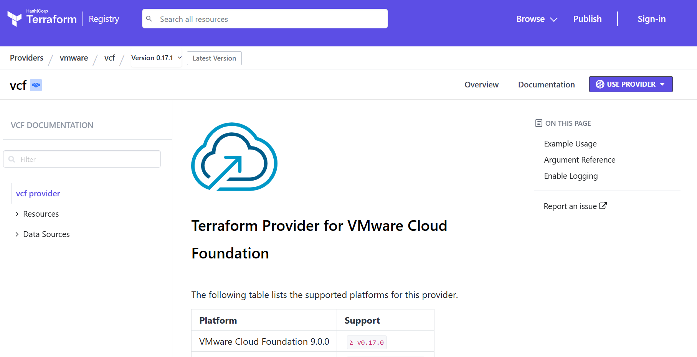Click the VMware Cloud Foundation cloud logo
697x357 pixels.
234,156
